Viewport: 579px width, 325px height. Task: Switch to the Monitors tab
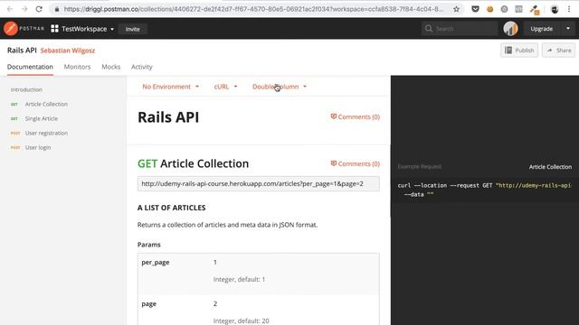[77, 67]
